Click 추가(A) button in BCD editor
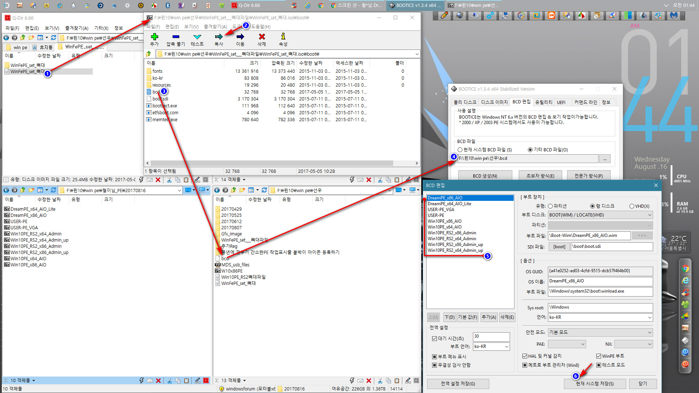 (489, 317)
